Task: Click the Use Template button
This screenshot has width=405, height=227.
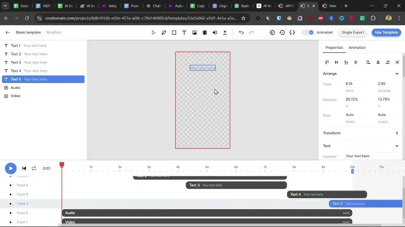Action: click(x=386, y=32)
